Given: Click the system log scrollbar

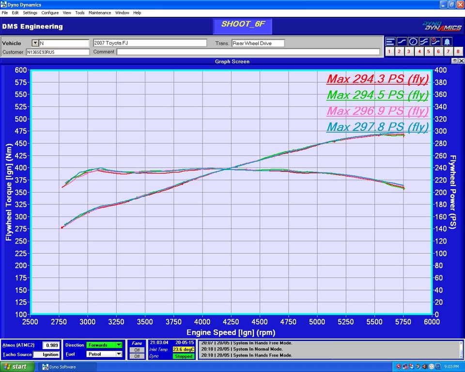Looking at the screenshot, I should [x=460, y=349].
